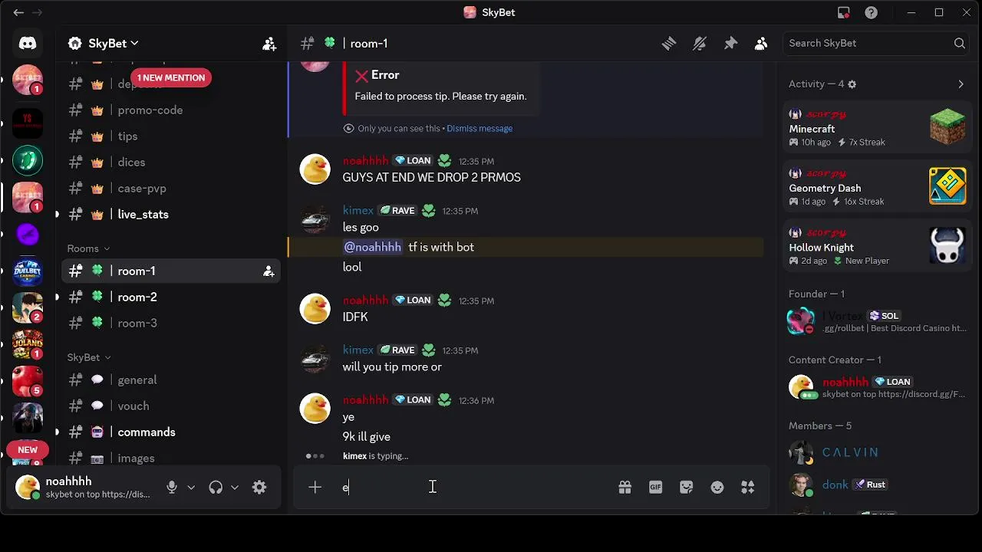Click the Minecraft game thumbnail

[x=947, y=127]
